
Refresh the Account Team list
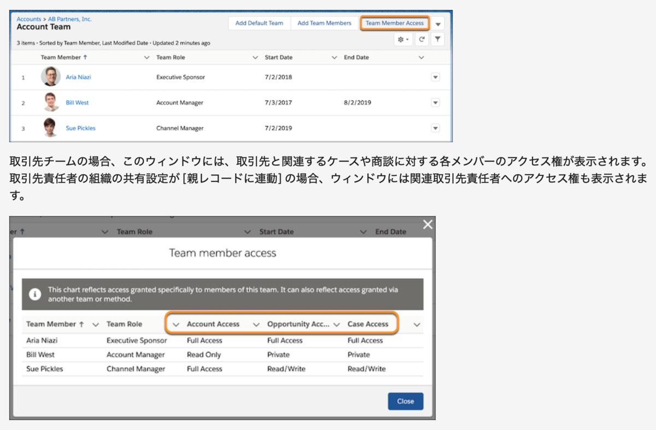[x=421, y=39]
